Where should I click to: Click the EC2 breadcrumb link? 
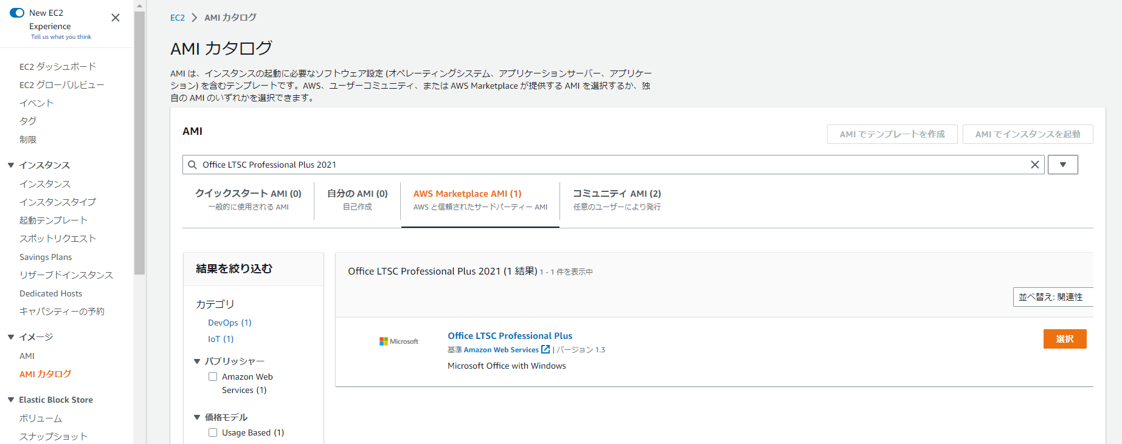pos(178,18)
